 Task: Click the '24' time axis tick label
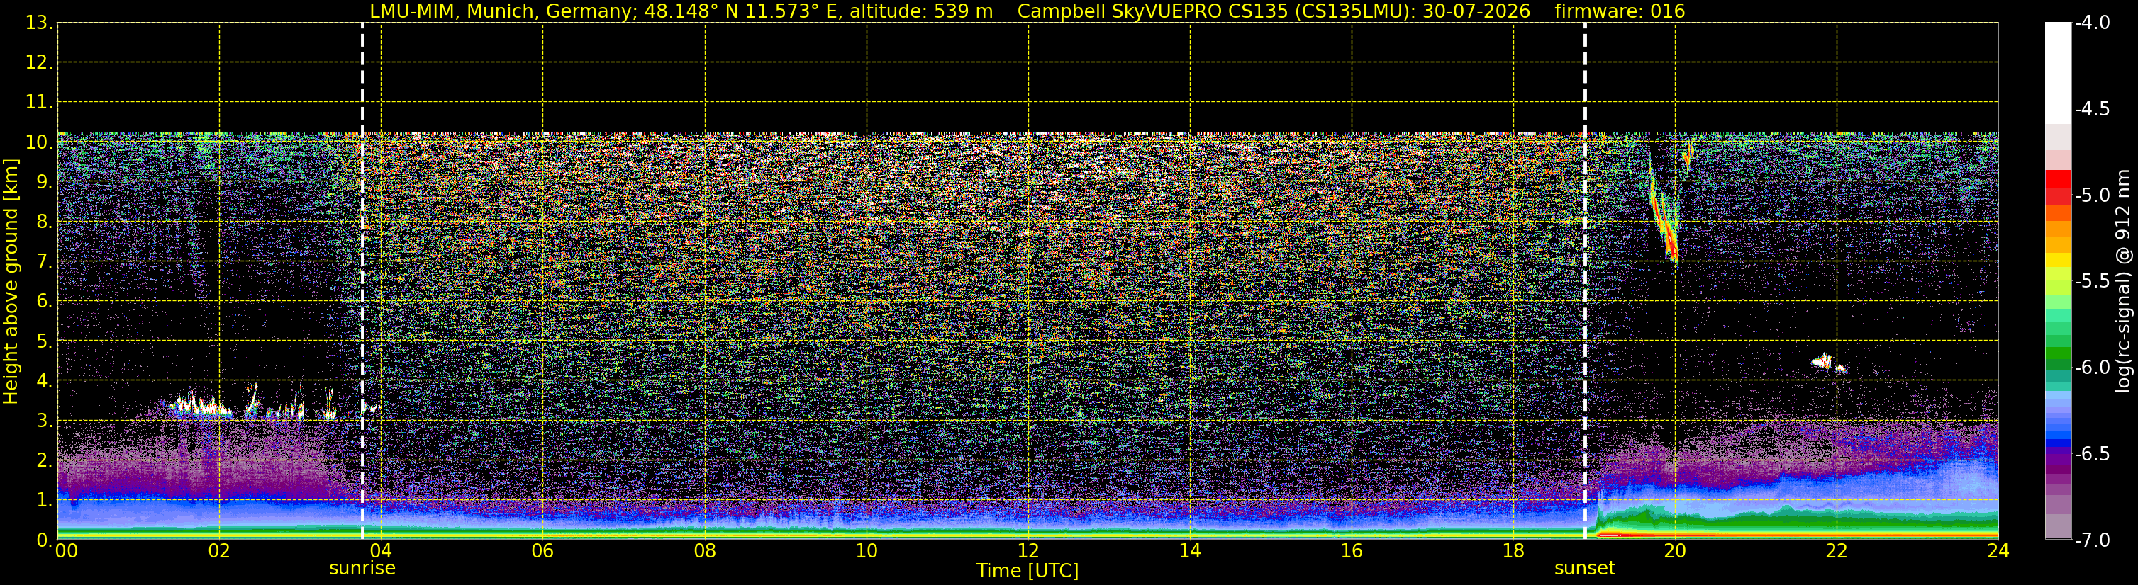coord(1998,551)
